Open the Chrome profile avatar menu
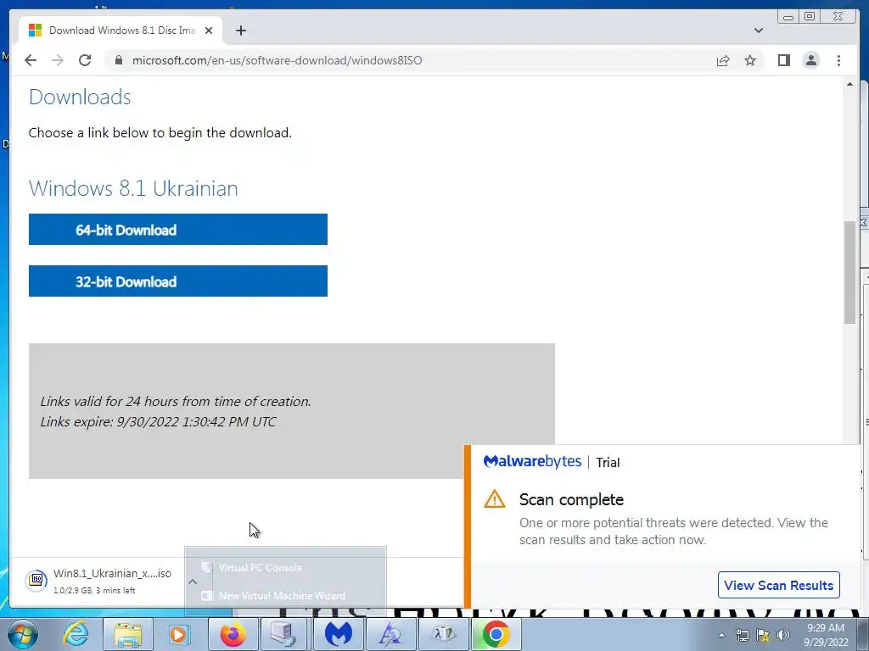This screenshot has height=651, width=869. click(810, 60)
